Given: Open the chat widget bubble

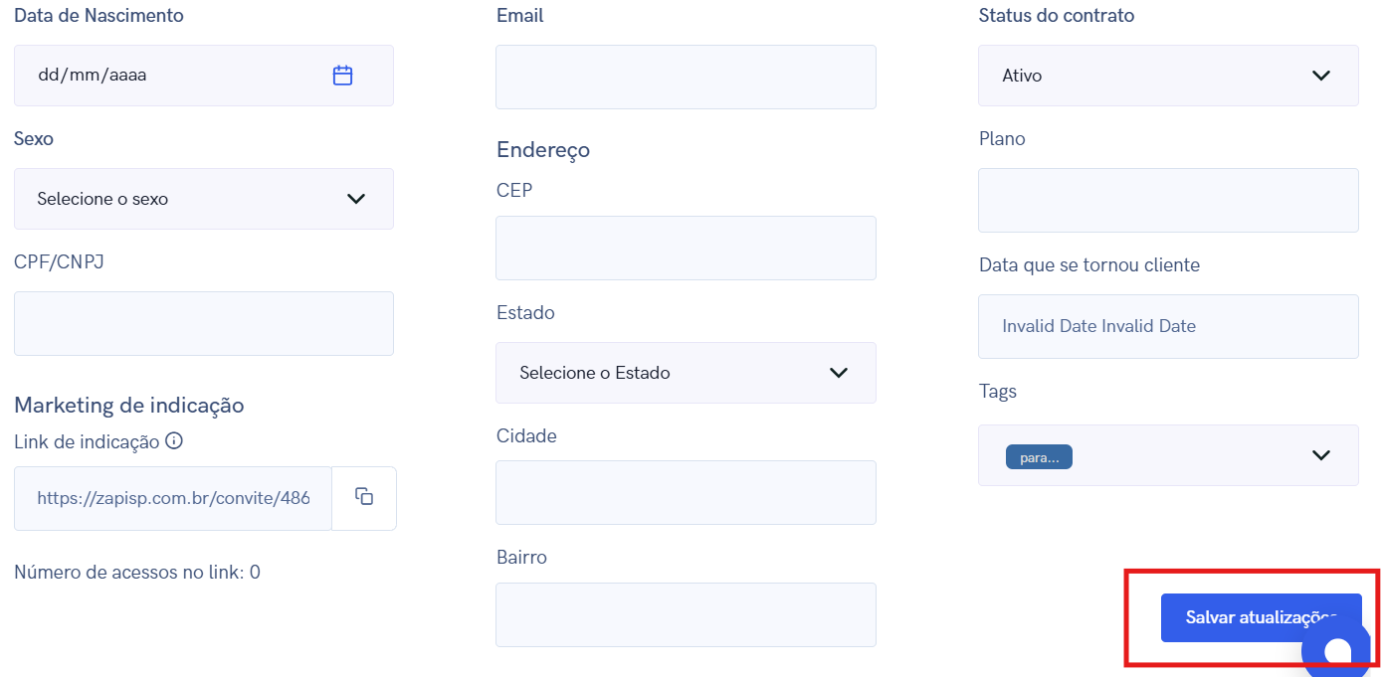Looking at the screenshot, I should (x=1339, y=652).
